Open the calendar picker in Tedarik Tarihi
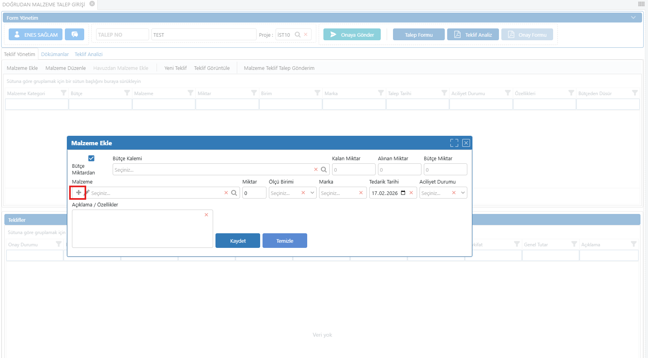The width and height of the screenshot is (648, 358). click(x=403, y=193)
